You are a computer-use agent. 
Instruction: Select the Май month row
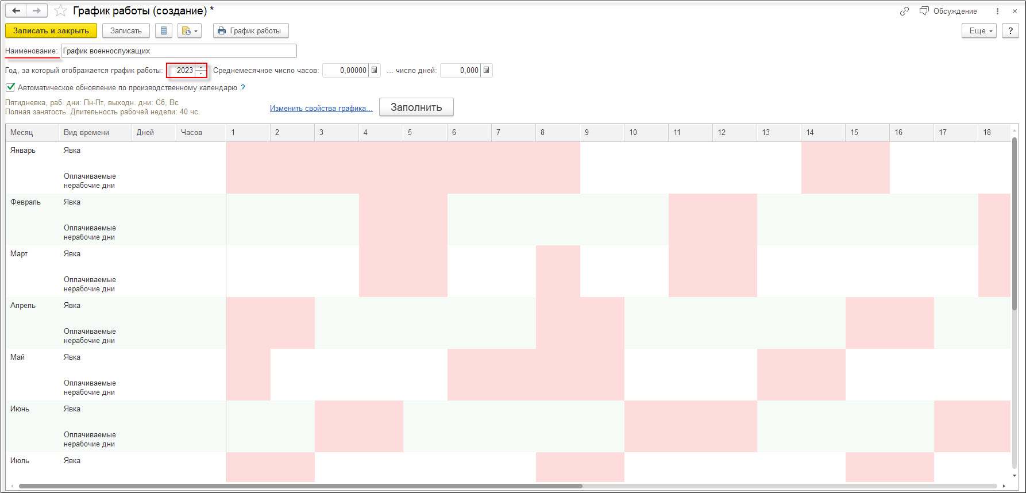point(17,357)
